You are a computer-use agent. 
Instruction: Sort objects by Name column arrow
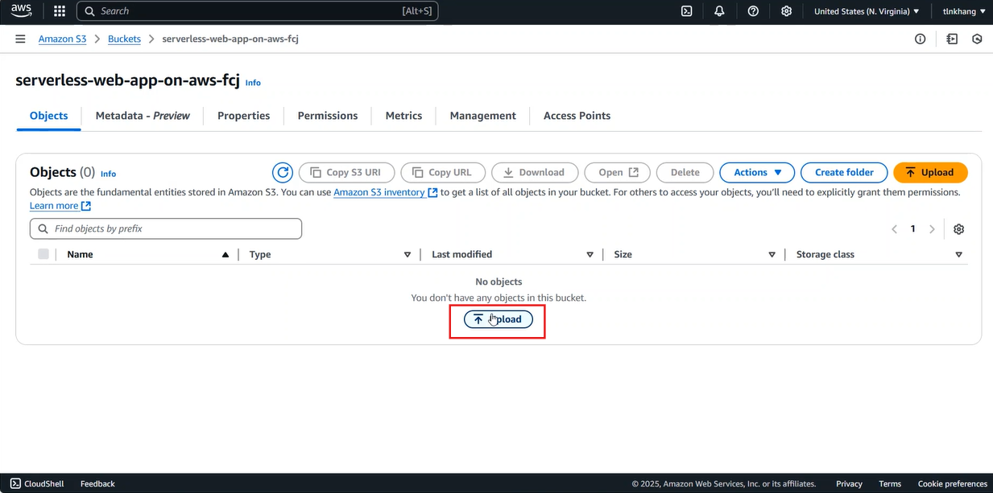click(x=225, y=254)
